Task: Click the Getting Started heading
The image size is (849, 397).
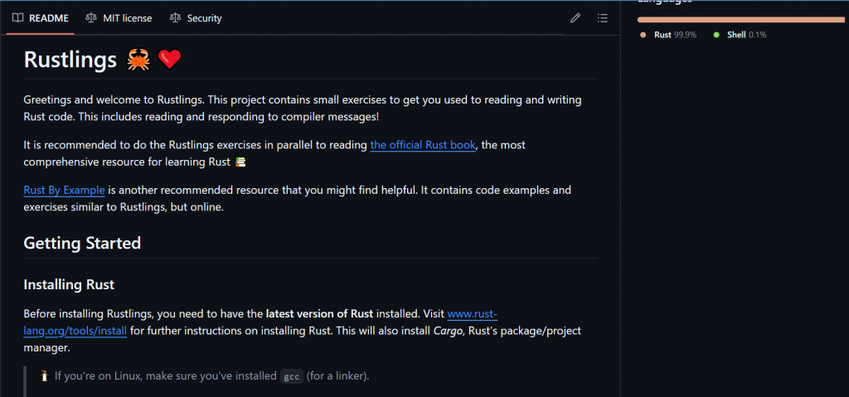Action: [82, 243]
